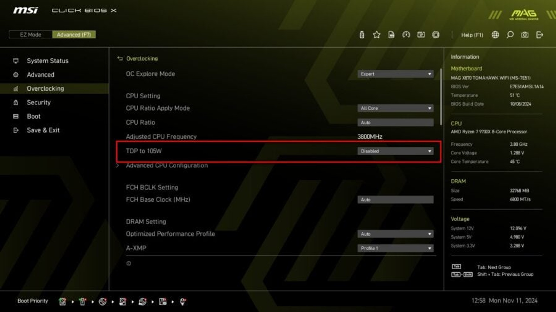This screenshot has width=556, height=312.
Task: Click the back arrow beside the Overclocking heading
Action: point(120,58)
